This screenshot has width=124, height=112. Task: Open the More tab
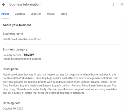click(x=64, y=14)
